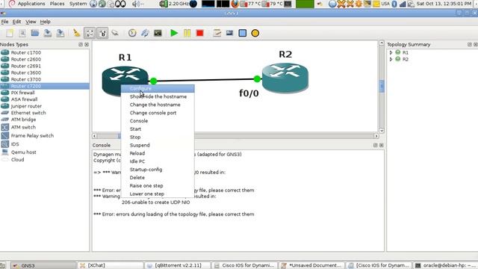The height and width of the screenshot is (269, 478).
Task: Choose Change console port menu entry
Action: (158, 113)
